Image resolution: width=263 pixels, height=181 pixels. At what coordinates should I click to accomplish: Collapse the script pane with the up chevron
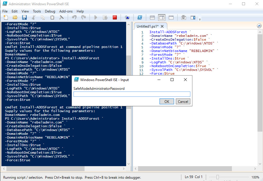[x=259, y=26]
